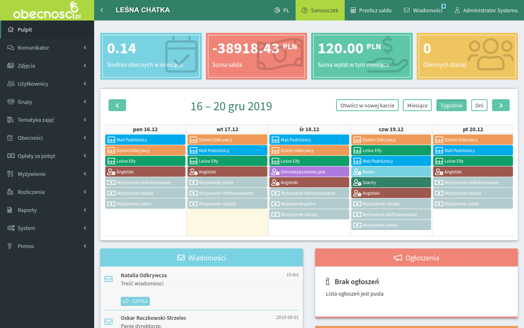Expand the Komunikator submenu chevron
The image size is (524, 328).
pos(85,48)
